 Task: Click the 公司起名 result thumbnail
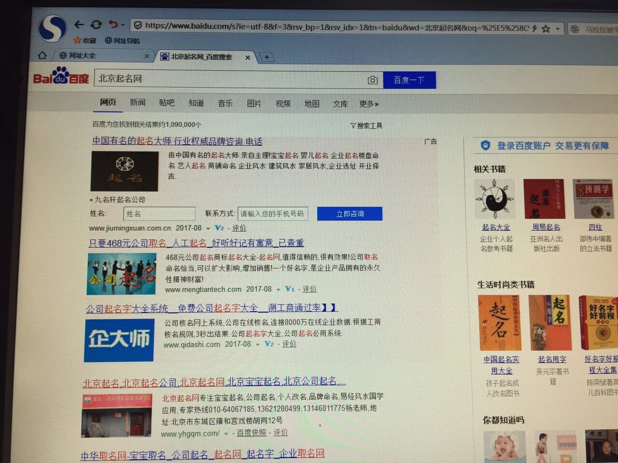(122, 273)
